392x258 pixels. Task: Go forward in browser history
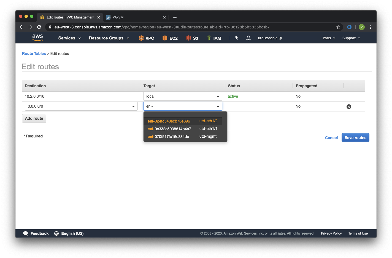coord(30,27)
